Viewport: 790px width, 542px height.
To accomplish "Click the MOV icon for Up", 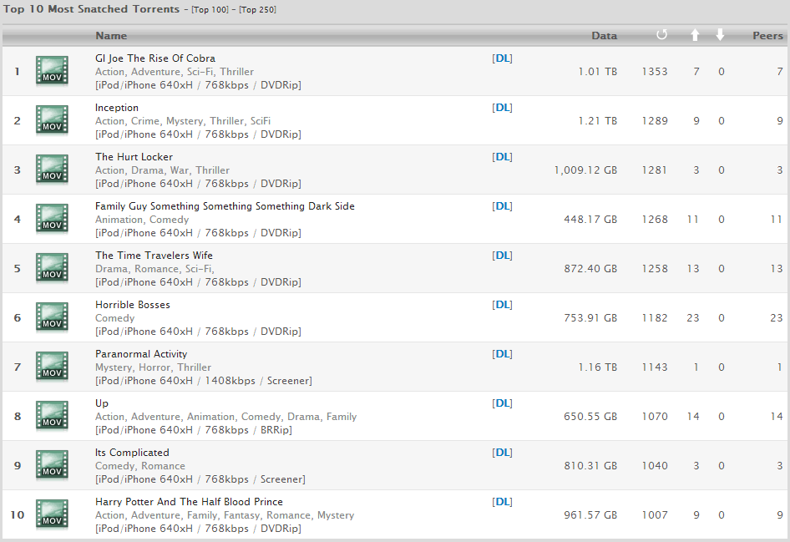I will pos(52,416).
